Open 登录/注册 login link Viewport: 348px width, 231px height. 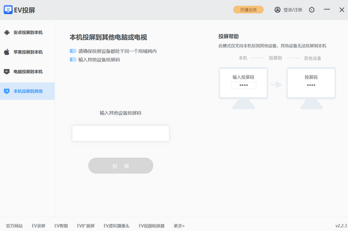point(293,10)
